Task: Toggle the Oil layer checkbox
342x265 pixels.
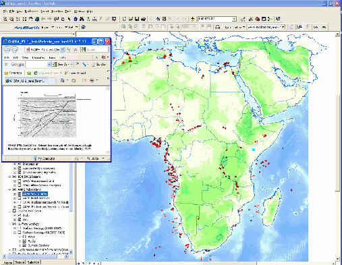Action: [20, 219]
